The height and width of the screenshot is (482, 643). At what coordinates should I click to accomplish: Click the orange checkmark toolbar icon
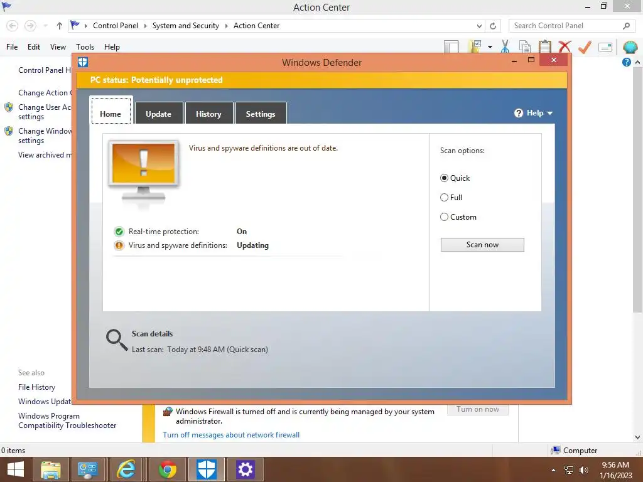585,46
